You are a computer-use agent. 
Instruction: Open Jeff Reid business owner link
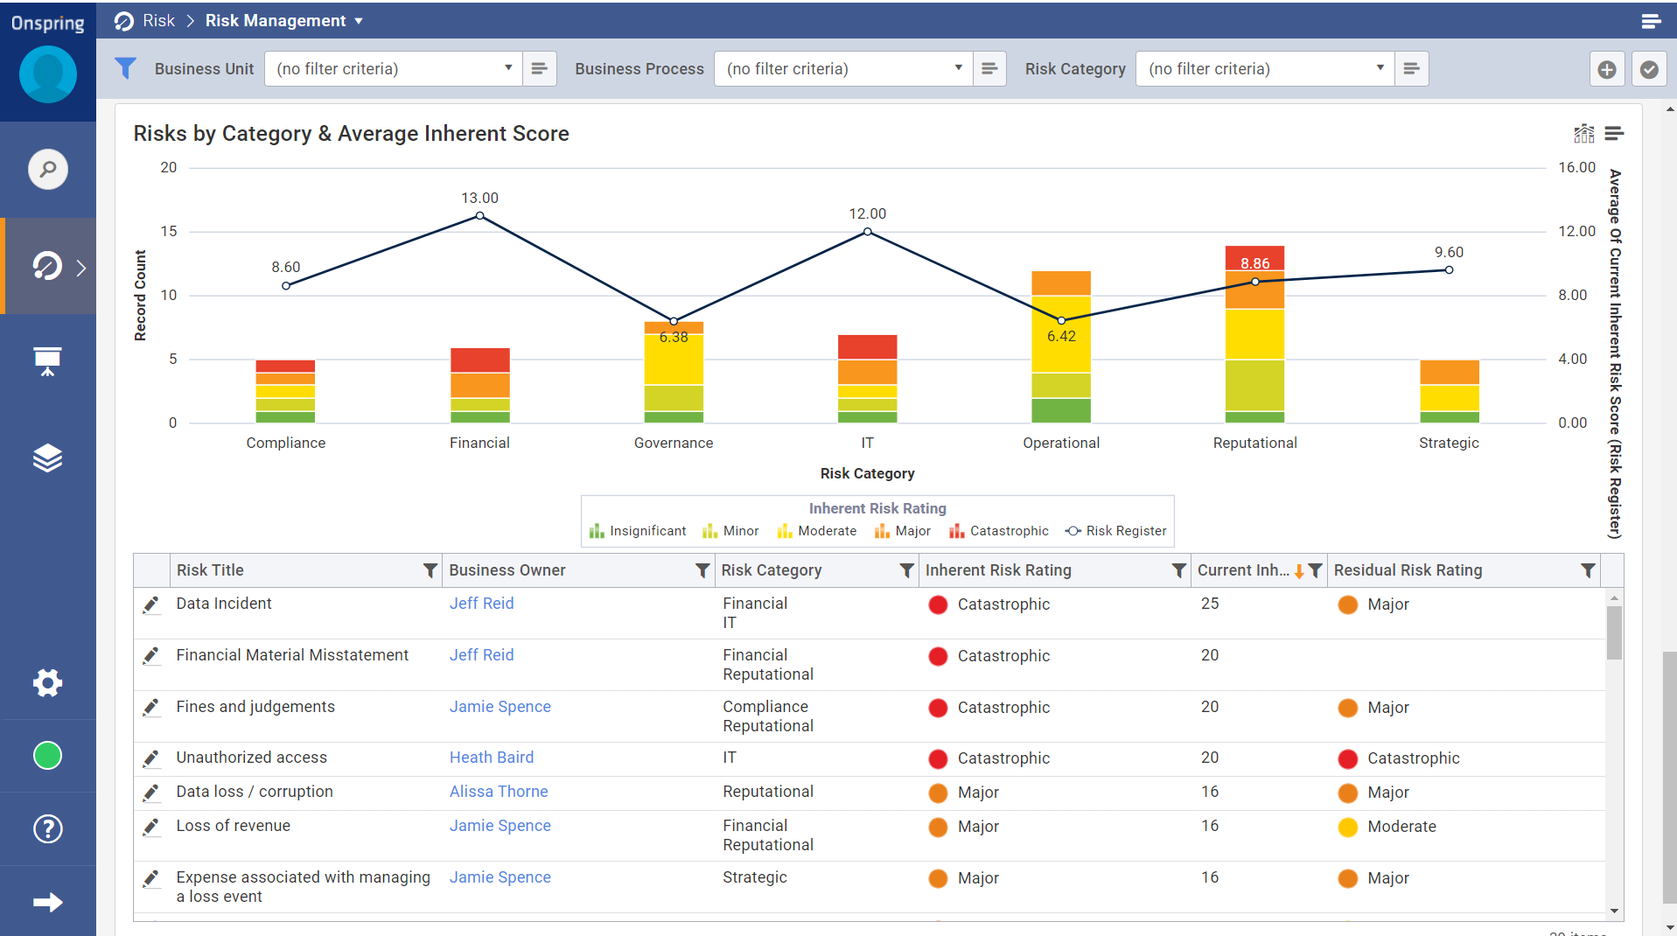[481, 604]
